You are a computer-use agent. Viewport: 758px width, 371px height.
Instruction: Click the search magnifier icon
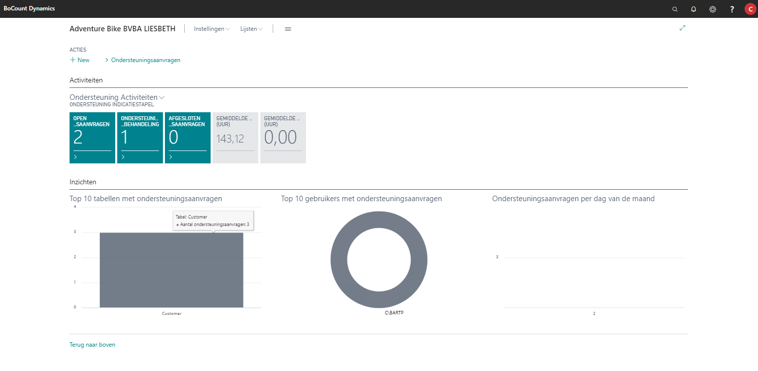675,9
